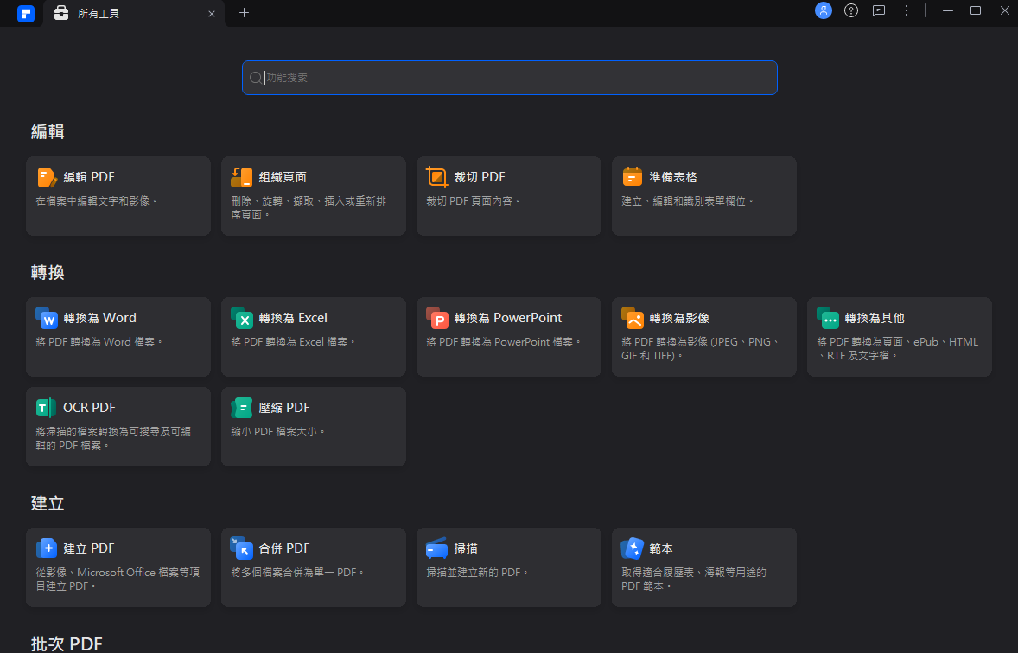Select the 範本 template icon
The height and width of the screenshot is (653, 1018).
(633, 548)
